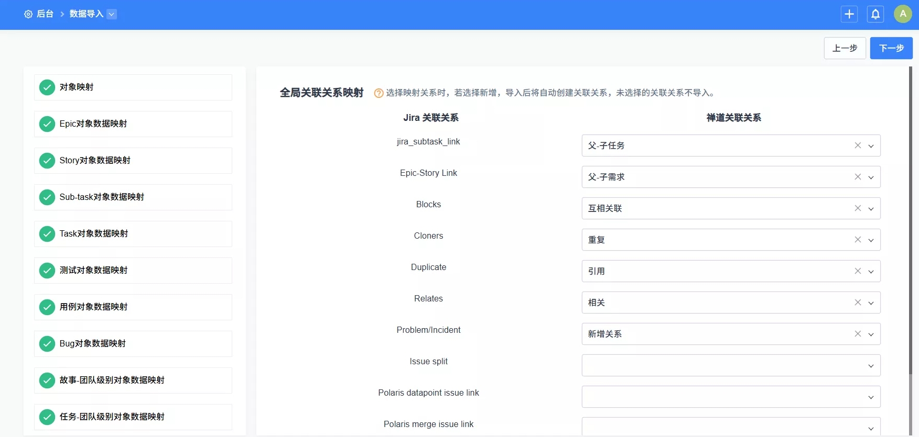Click the settings gear icon beside 后台
Viewport: 919px width, 437px height.
[x=28, y=14]
